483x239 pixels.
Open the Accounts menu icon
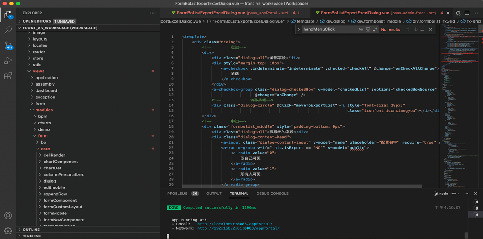click(8, 215)
